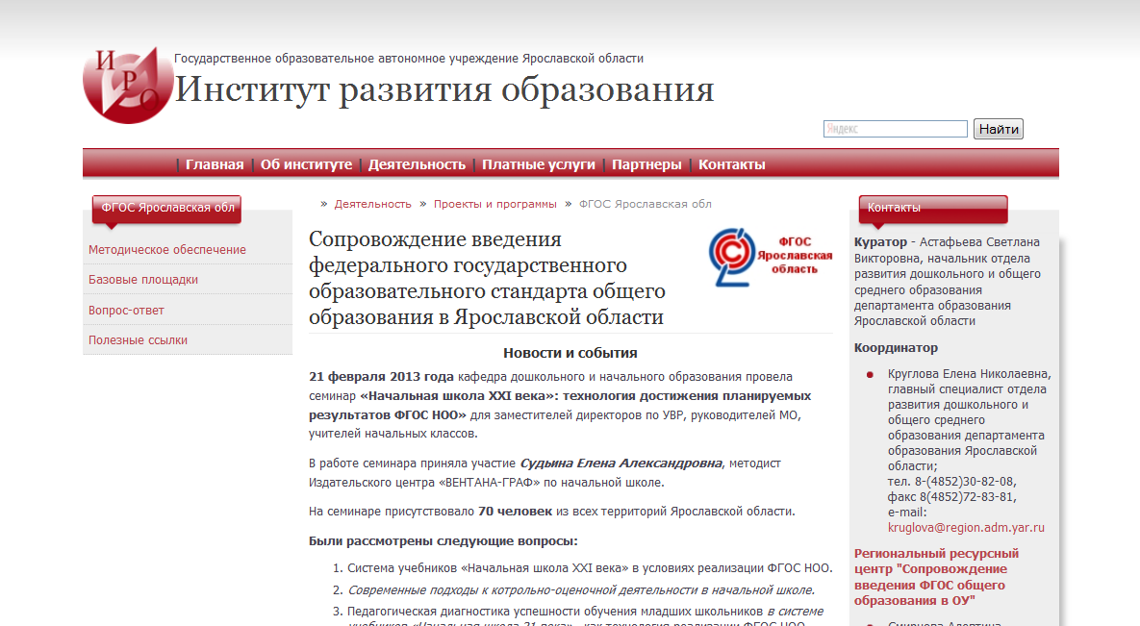Click the Деятельность breadcrumb link
The width and height of the screenshot is (1140, 626).
pyautogui.click(x=373, y=204)
